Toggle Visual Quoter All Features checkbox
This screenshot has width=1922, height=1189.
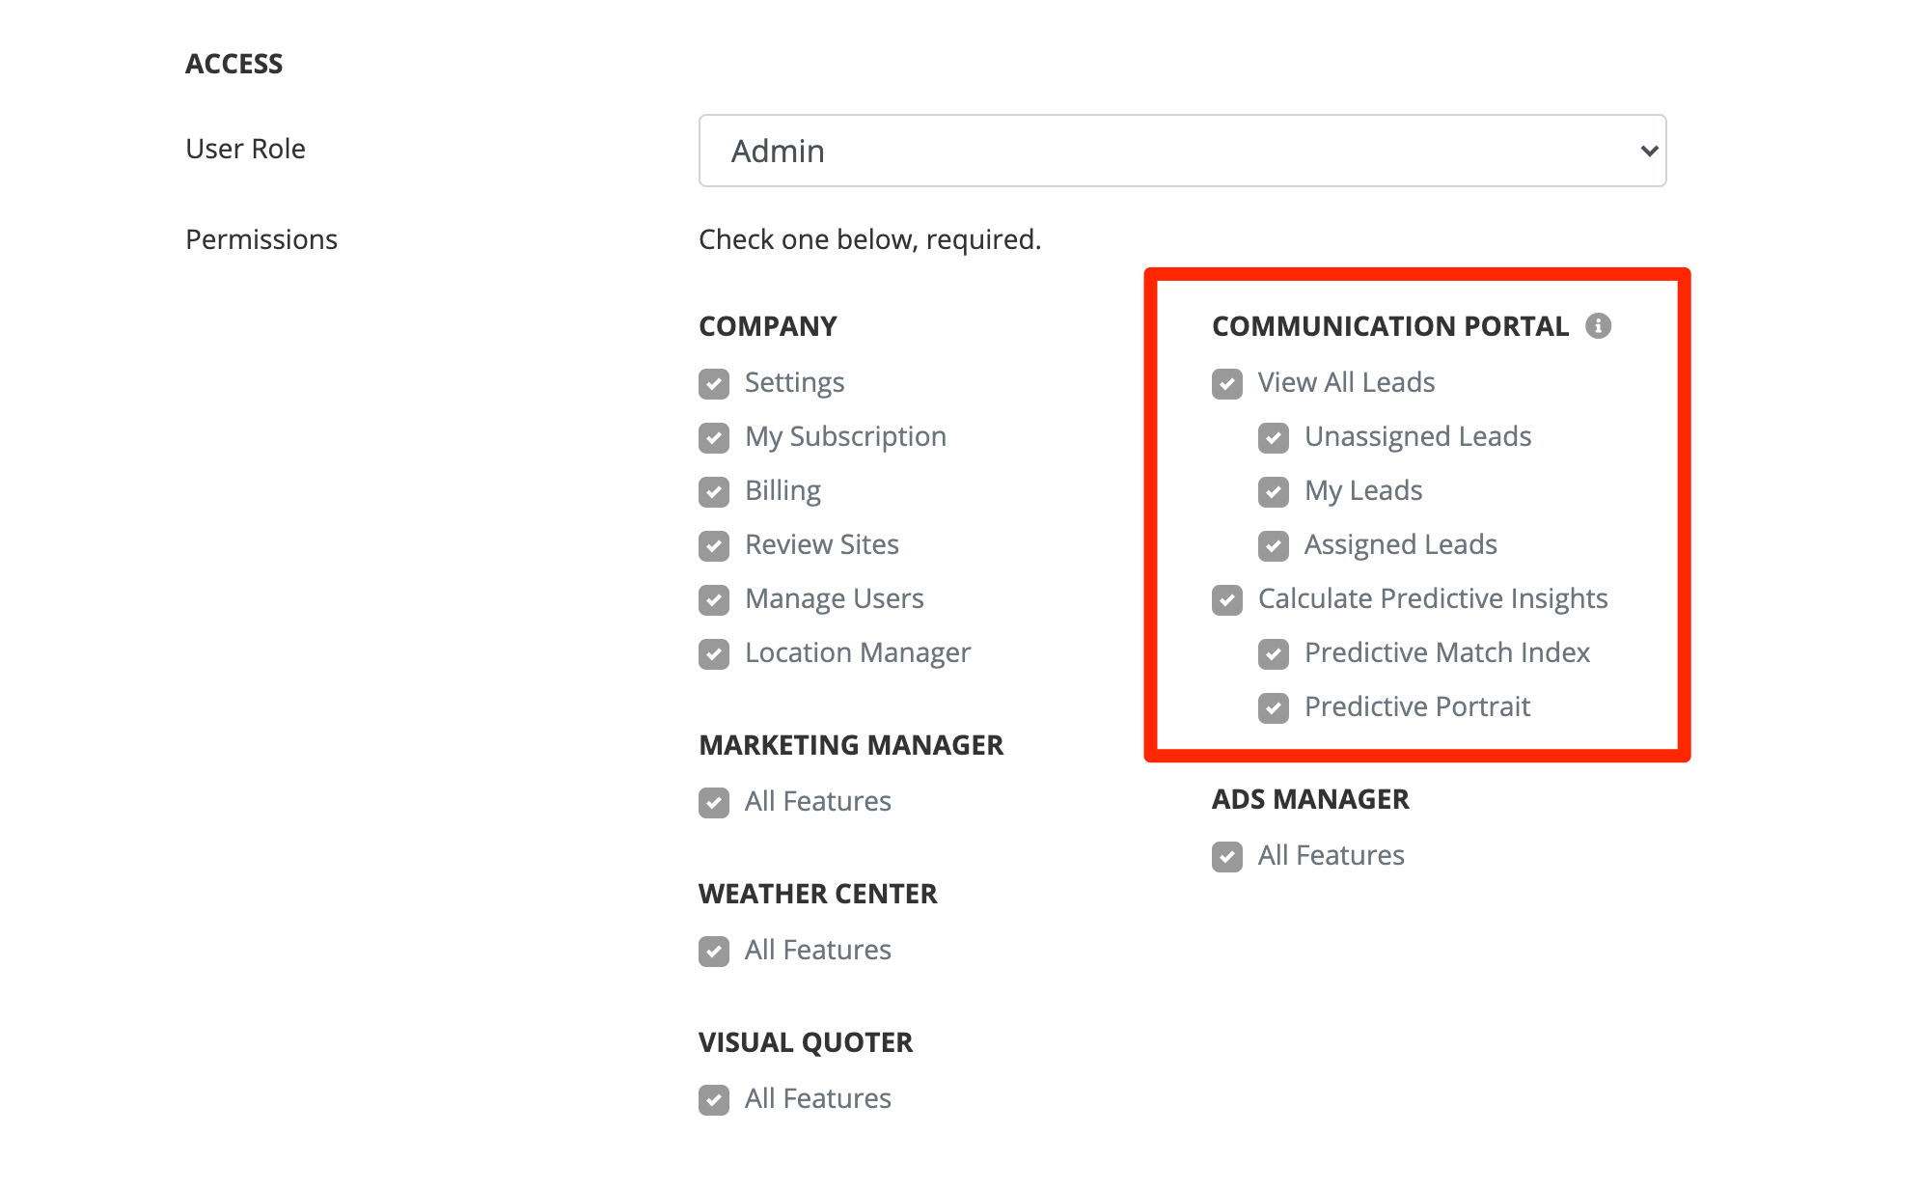(714, 1100)
